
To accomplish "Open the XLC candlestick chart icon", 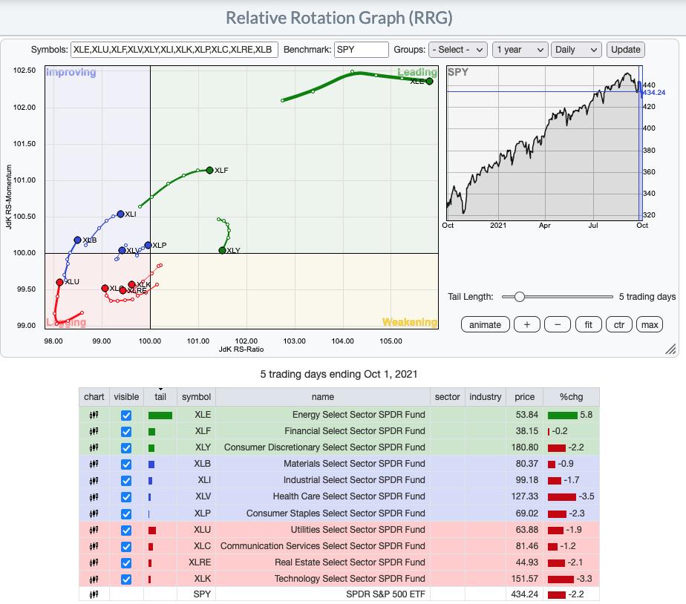I will (x=94, y=546).
